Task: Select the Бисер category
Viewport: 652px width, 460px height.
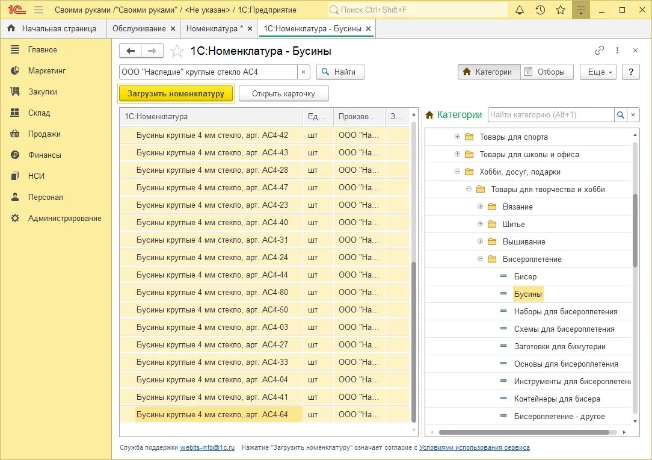Action: [x=525, y=276]
